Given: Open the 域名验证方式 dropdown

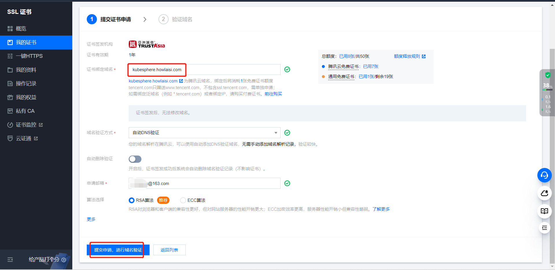Looking at the screenshot, I should click(204, 133).
